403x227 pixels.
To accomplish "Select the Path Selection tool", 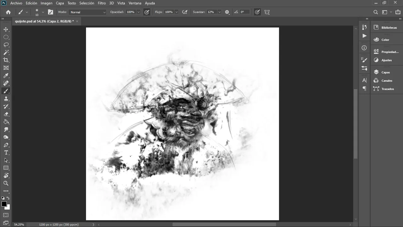I will coord(6,160).
